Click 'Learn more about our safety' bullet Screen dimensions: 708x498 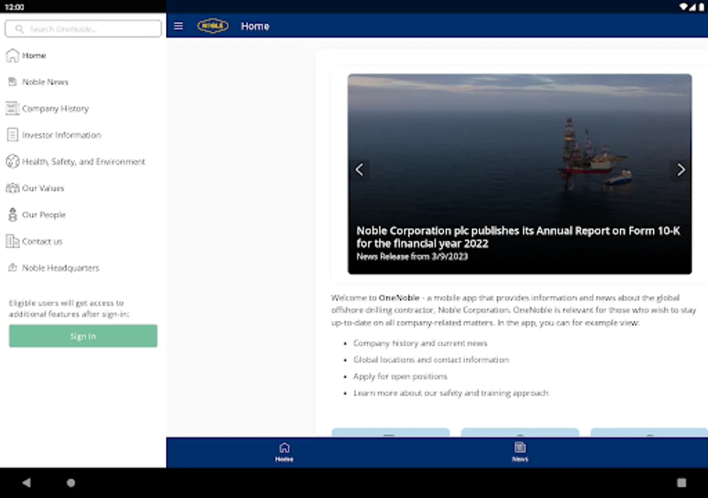pyautogui.click(x=451, y=393)
